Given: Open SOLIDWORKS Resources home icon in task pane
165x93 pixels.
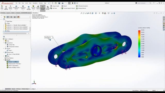Looking at the screenshot, I should point(164,17).
